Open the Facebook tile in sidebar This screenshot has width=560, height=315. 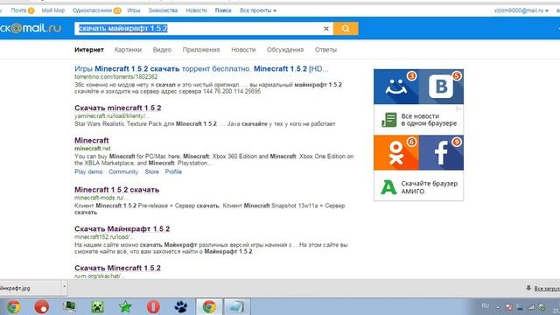(441, 152)
